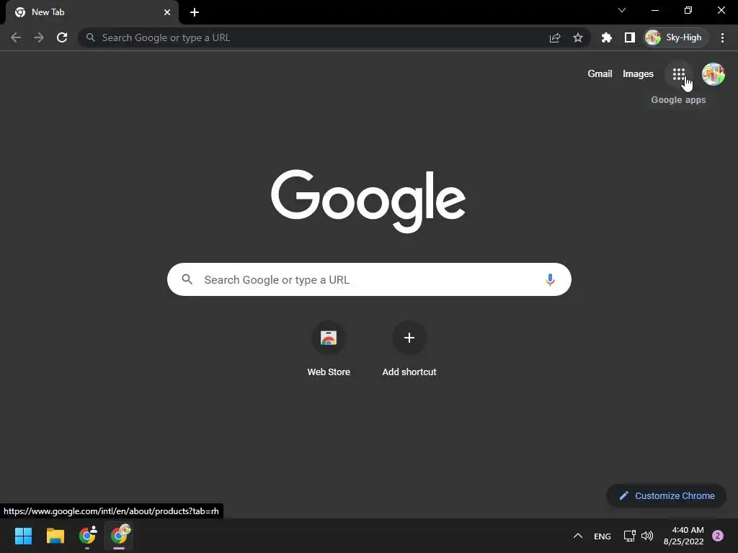Toggle the side panel icon

pyautogui.click(x=629, y=37)
